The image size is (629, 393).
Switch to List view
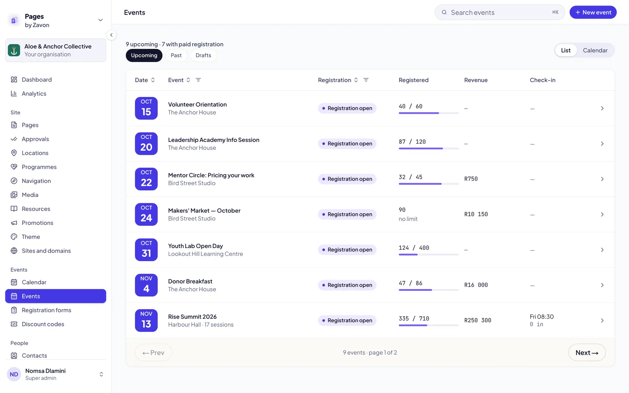[x=566, y=50]
